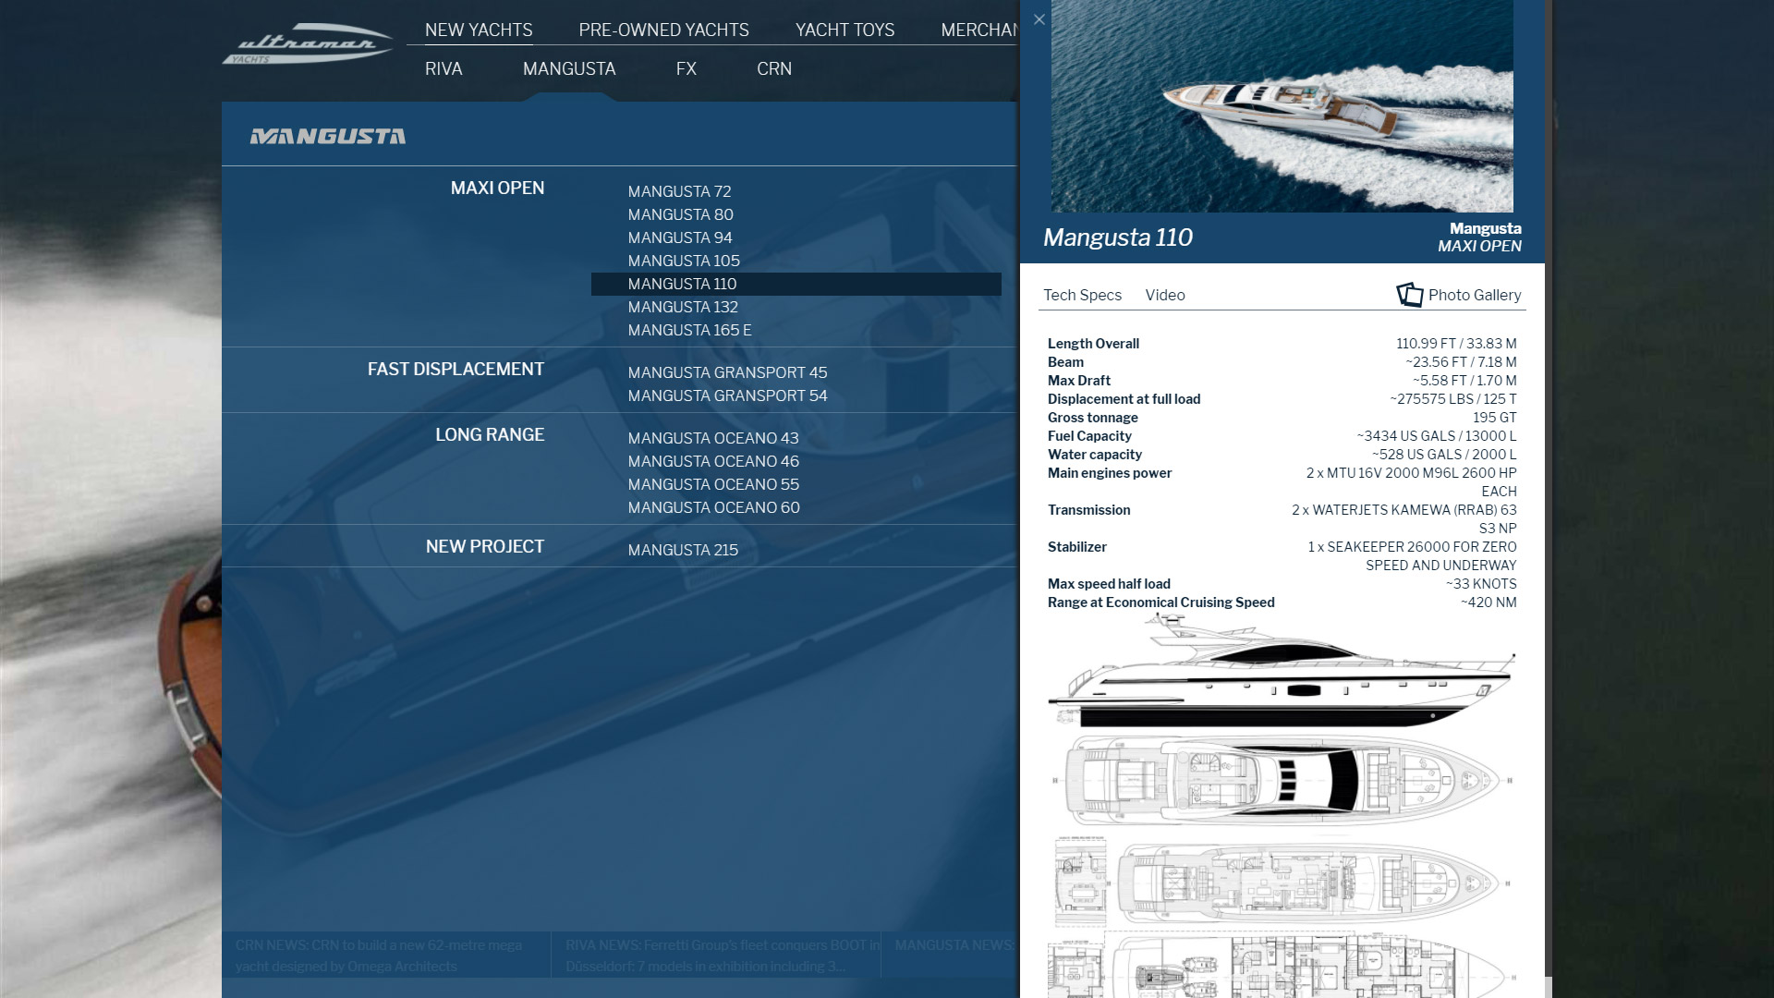Viewport: 1774px width, 998px height.
Task: Open the Mangusta 105 model
Action: pyautogui.click(x=684, y=261)
